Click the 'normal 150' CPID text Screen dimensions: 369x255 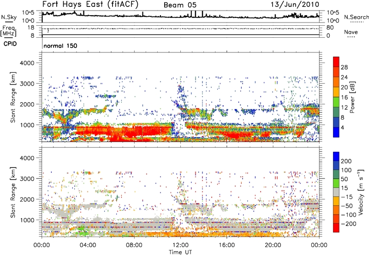point(60,46)
